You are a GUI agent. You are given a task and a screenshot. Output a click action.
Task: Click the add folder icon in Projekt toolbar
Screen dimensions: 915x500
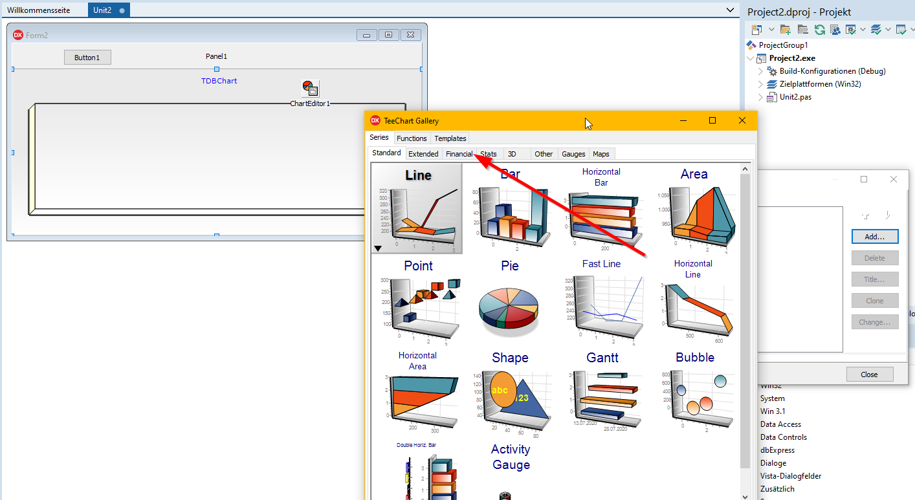pos(786,30)
